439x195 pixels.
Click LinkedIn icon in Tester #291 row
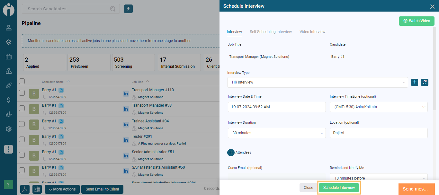(x=126, y=140)
